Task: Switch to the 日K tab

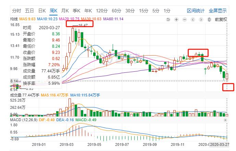Action: pos(42,11)
